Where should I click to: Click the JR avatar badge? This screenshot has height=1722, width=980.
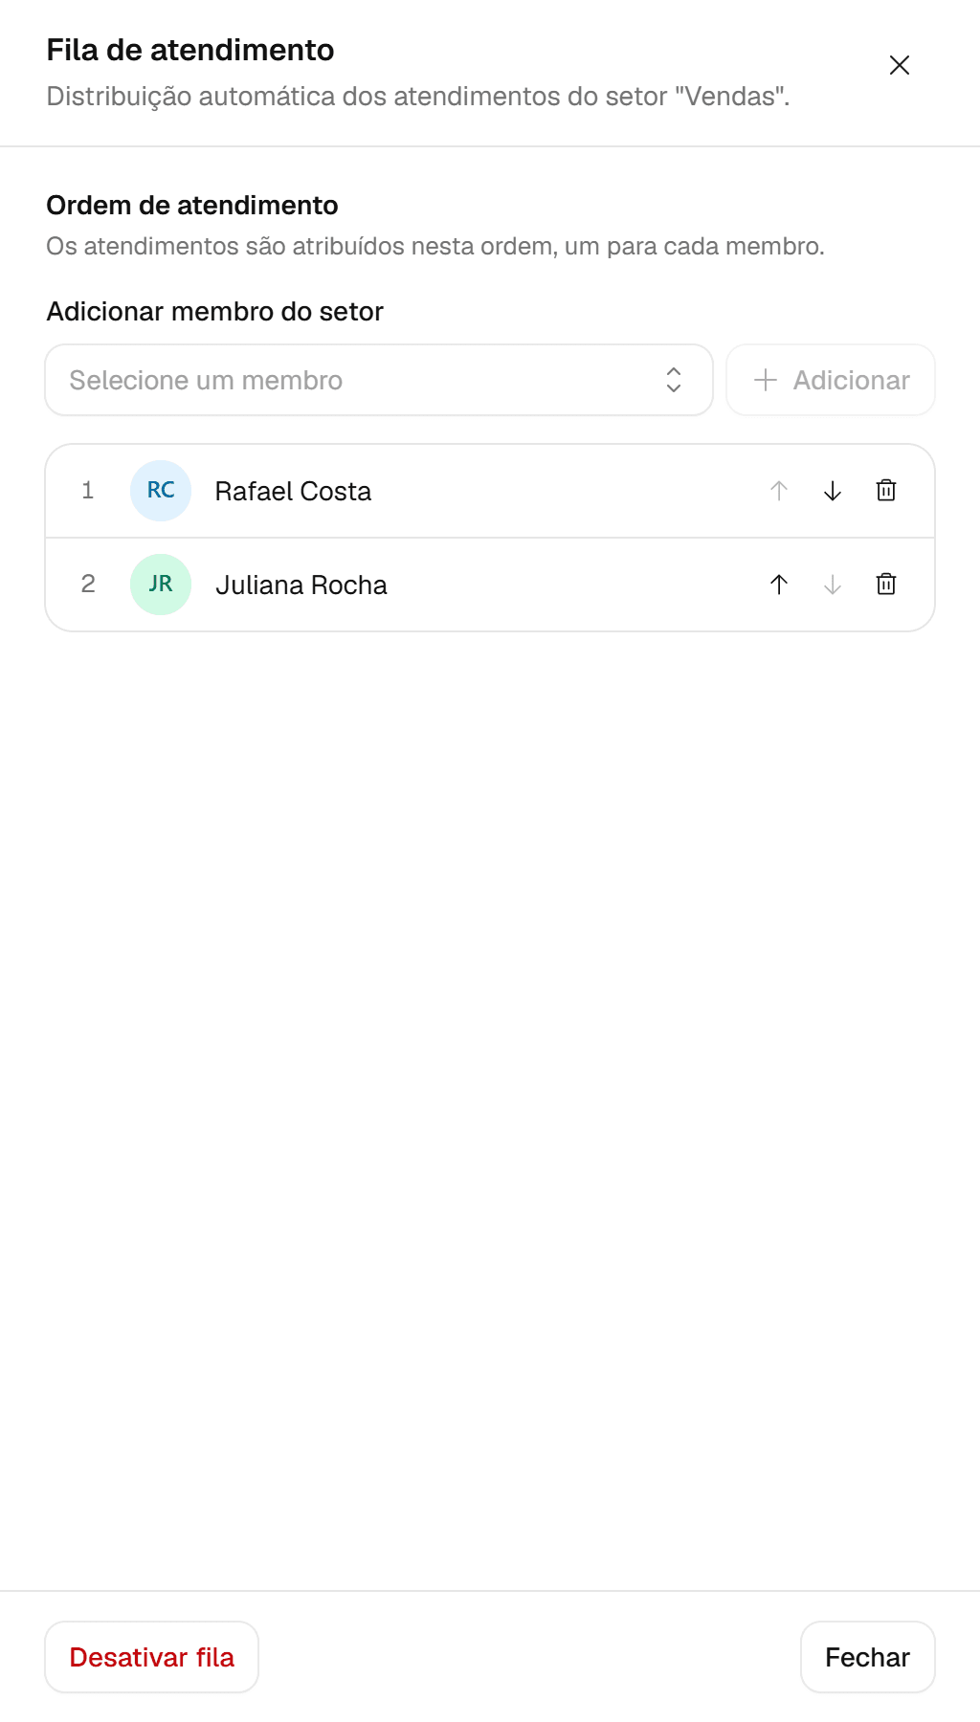[x=161, y=585]
